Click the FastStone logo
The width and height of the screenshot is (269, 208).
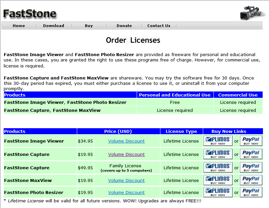(x=30, y=14)
